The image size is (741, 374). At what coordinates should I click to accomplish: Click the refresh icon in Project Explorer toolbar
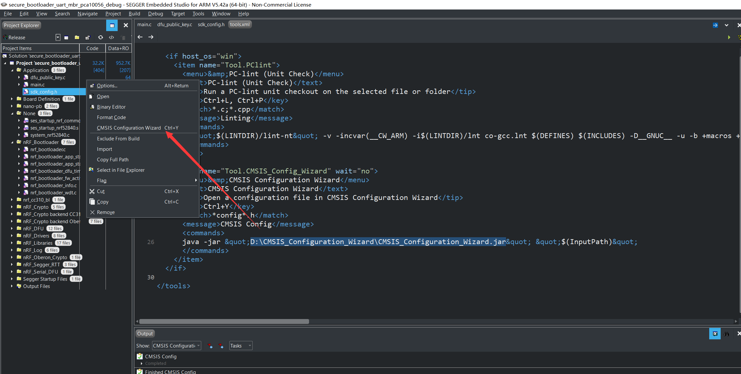101,37
